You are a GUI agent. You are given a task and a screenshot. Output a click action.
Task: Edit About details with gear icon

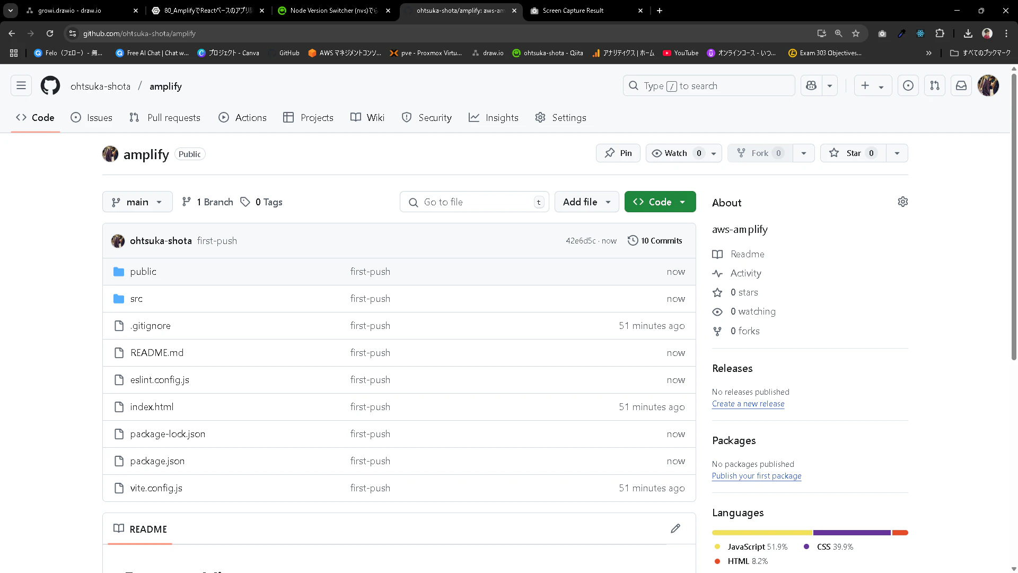coord(903,202)
